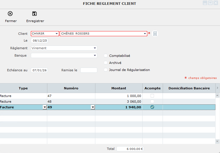Expand table columns with right chevron

[217, 88]
